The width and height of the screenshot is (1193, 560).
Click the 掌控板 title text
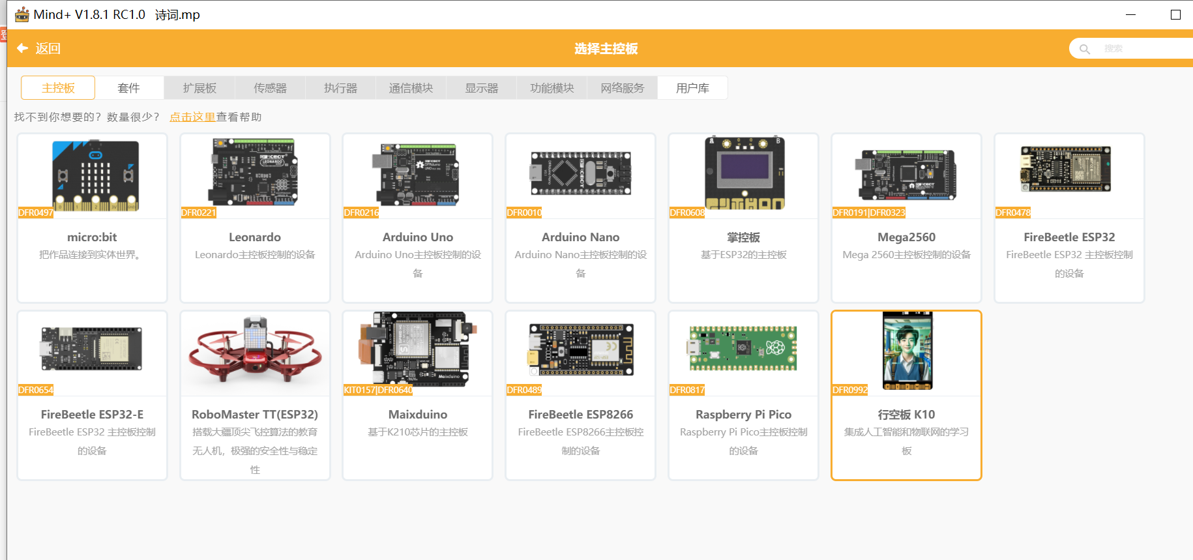[x=744, y=237]
